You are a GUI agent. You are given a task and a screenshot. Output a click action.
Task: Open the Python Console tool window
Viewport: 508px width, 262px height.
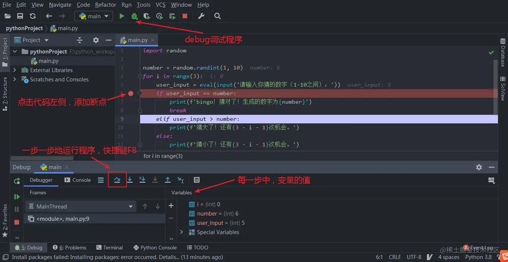point(154,248)
